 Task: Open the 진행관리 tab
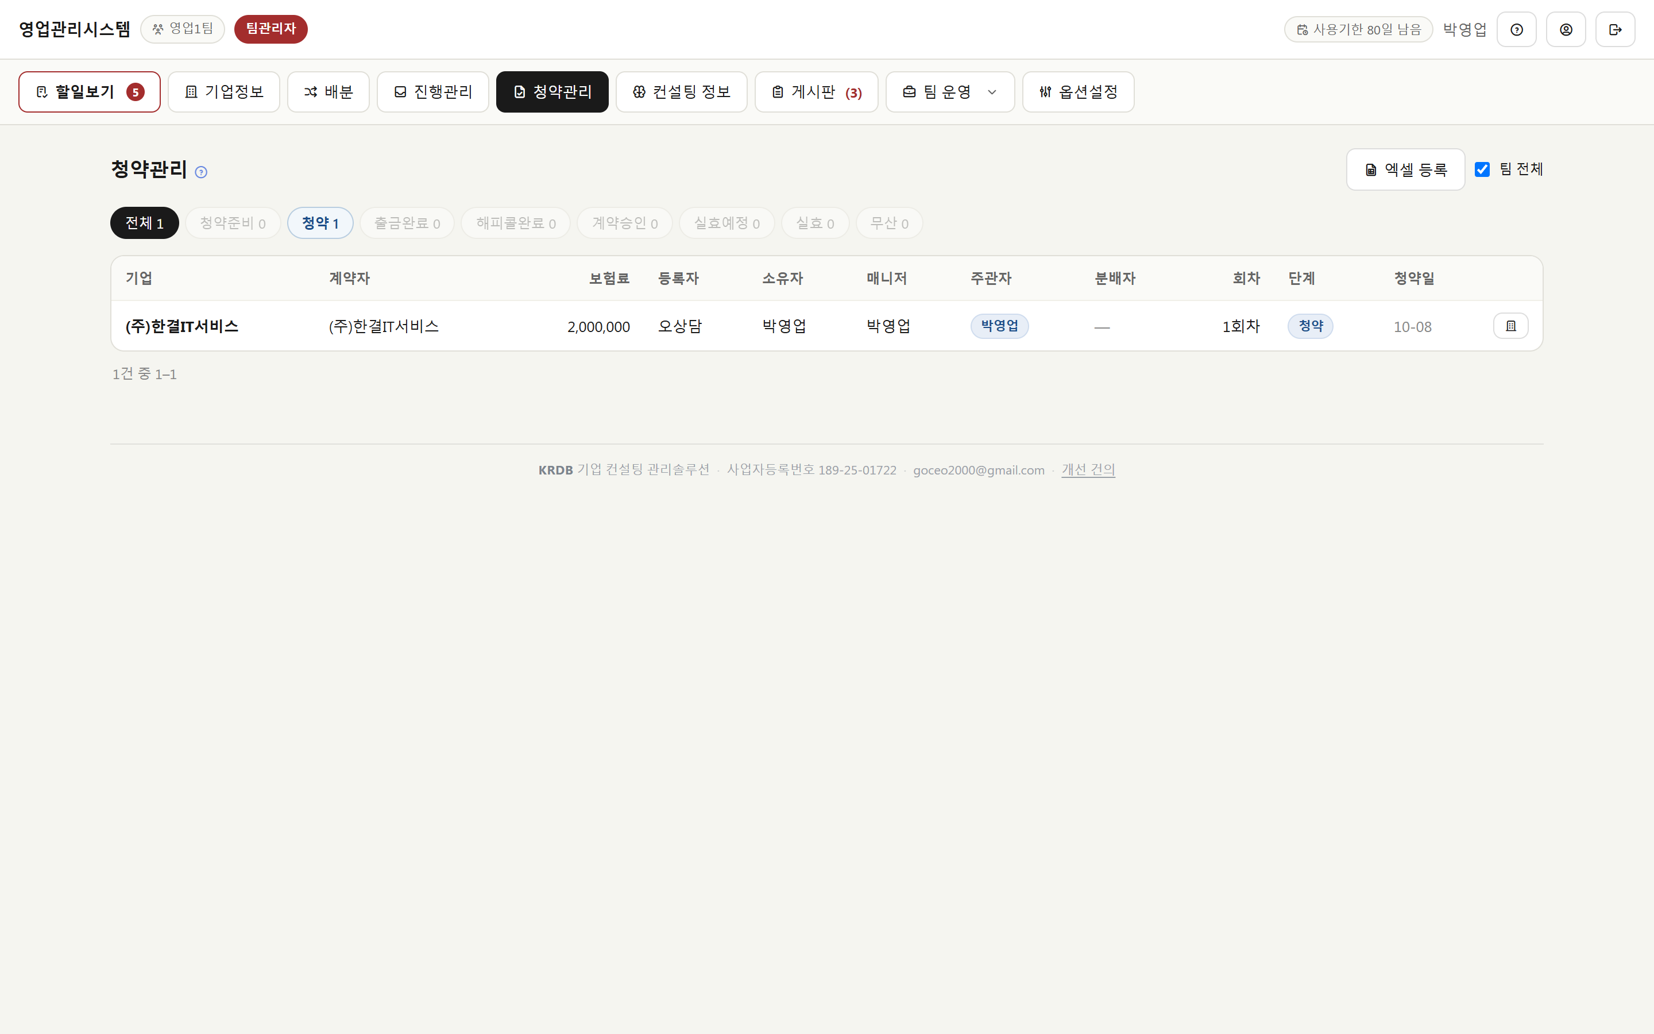(432, 92)
